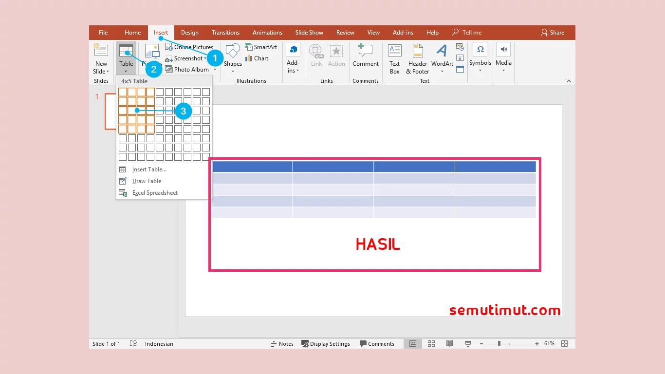This screenshot has width=665, height=374.
Task: Click the New Slide icon
Action: point(101,51)
